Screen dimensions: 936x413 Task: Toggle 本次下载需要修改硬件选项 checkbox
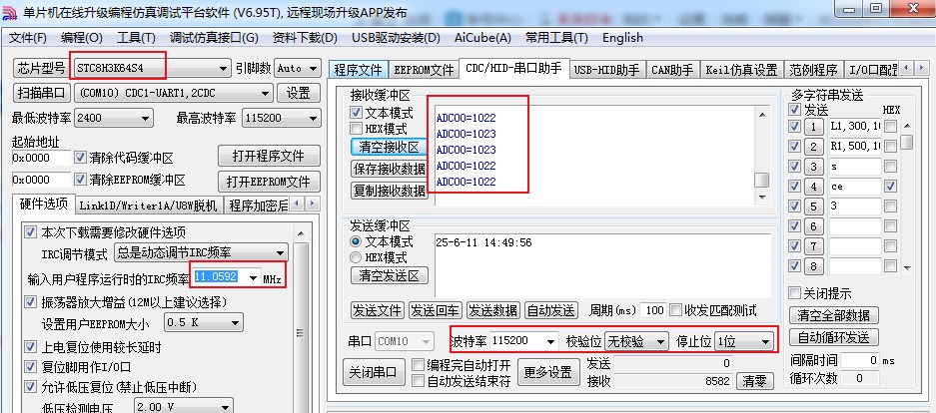point(30,232)
